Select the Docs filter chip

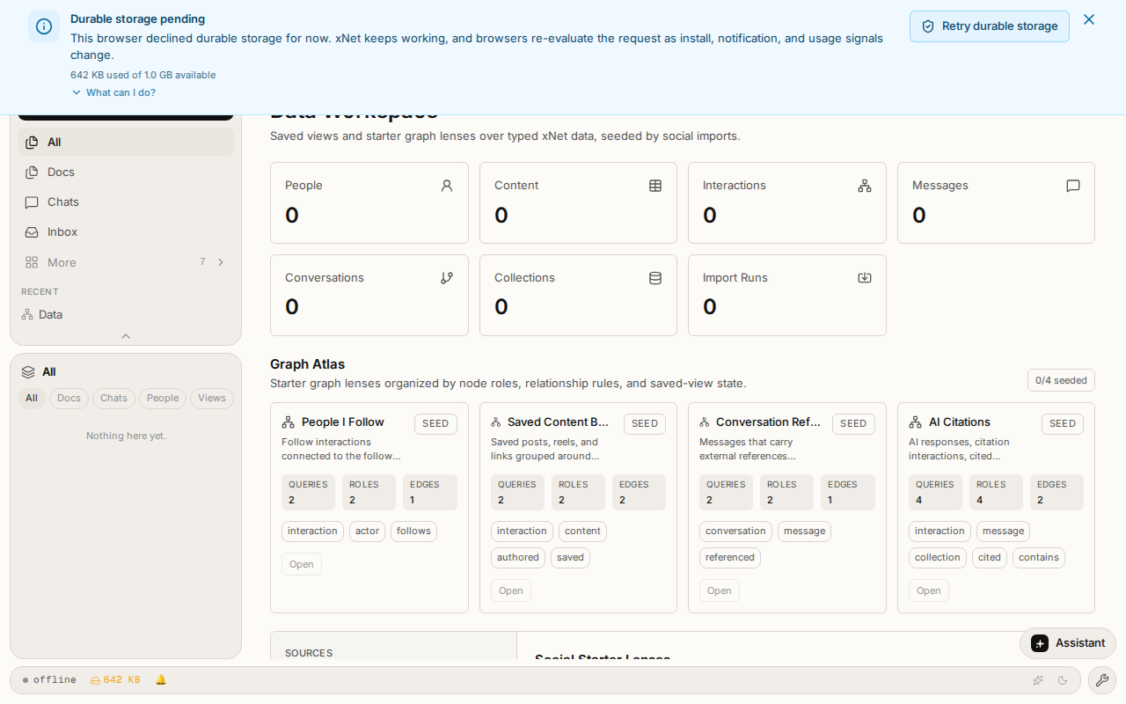pos(69,398)
